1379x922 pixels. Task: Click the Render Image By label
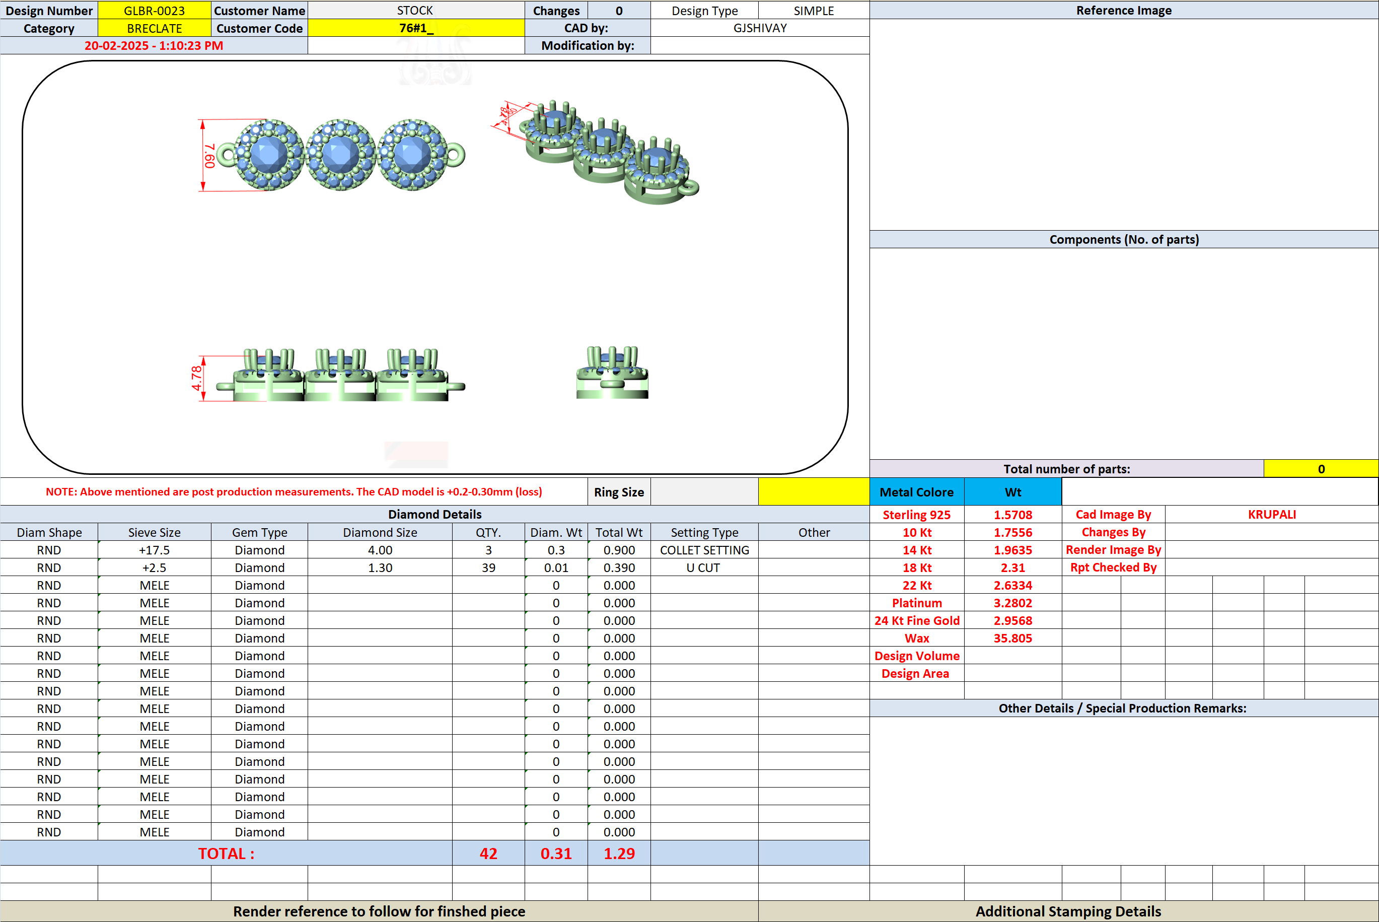coord(1113,550)
